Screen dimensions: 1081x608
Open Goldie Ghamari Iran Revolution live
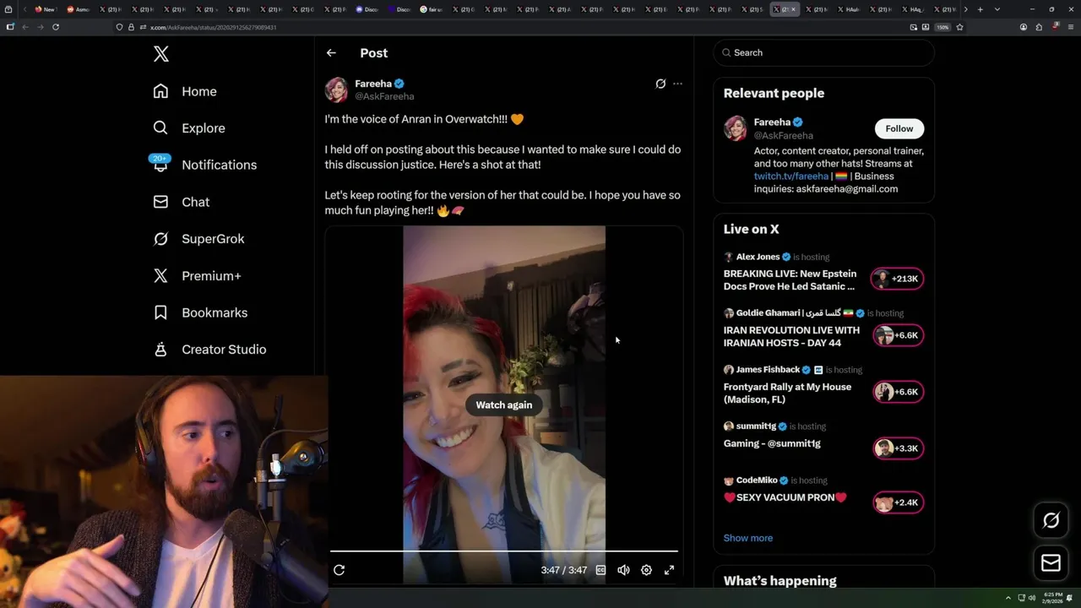[x=791, y=336]
